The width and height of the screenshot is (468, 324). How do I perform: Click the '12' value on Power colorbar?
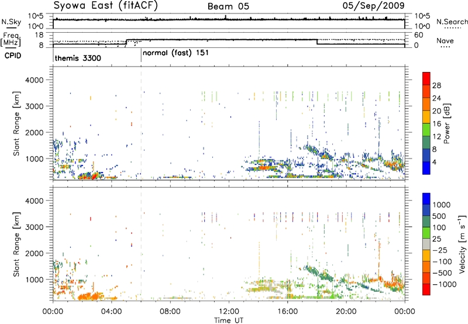[x=436, y=137]
